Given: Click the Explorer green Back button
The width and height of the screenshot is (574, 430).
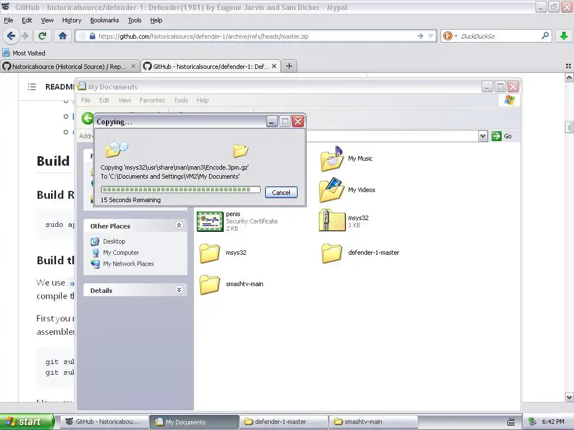Looking at the screenshot, I should 87,118.
